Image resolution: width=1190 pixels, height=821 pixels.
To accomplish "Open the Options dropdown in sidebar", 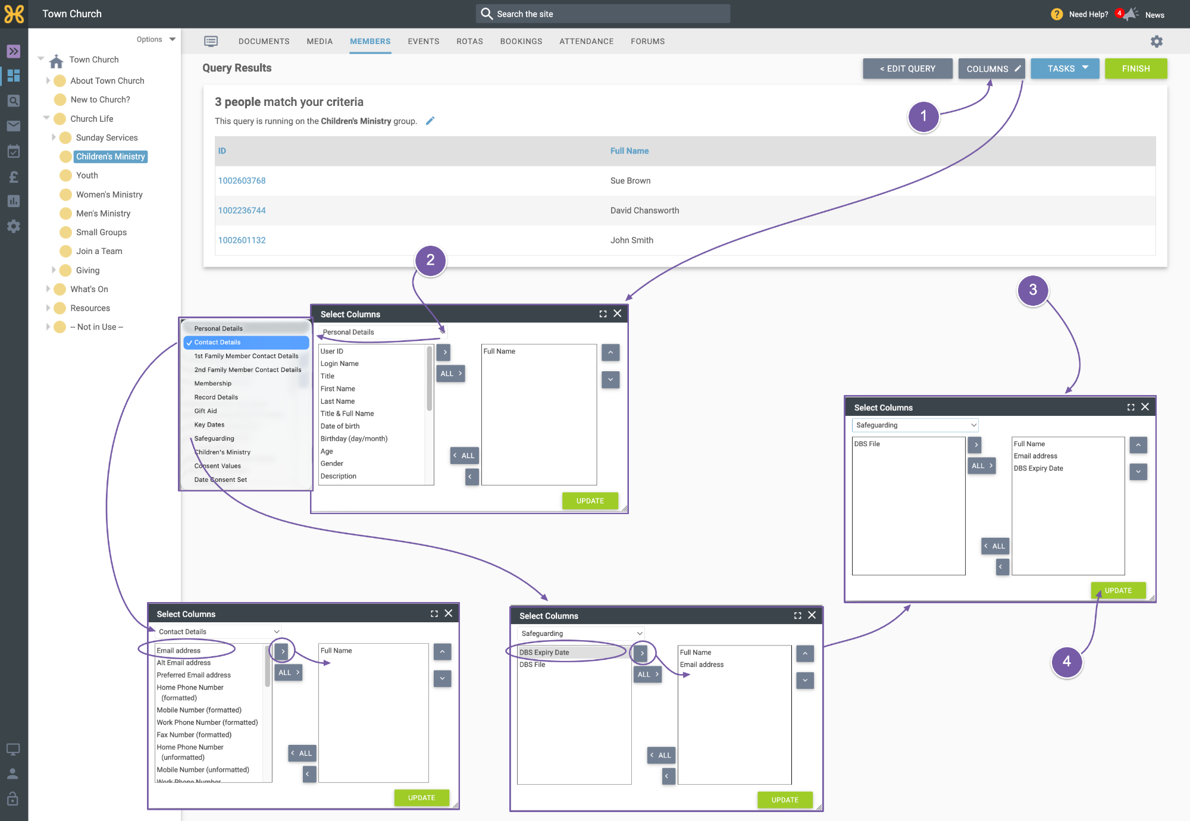I will pyautogui.click(x=156, y=39).
